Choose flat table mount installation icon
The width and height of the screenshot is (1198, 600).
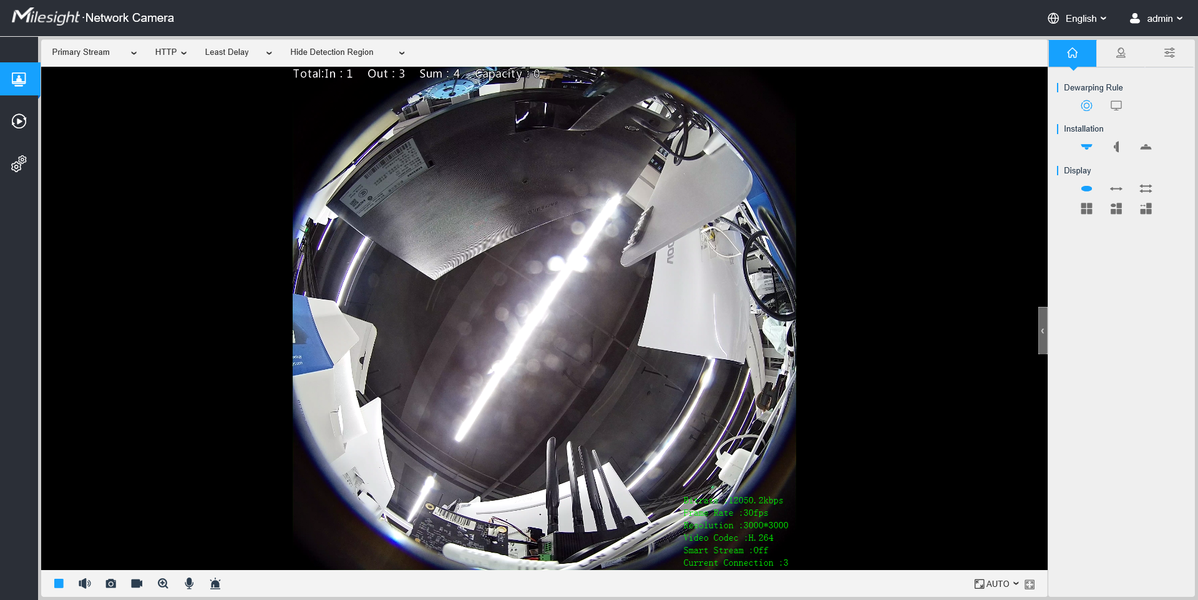coord(1146,147)
